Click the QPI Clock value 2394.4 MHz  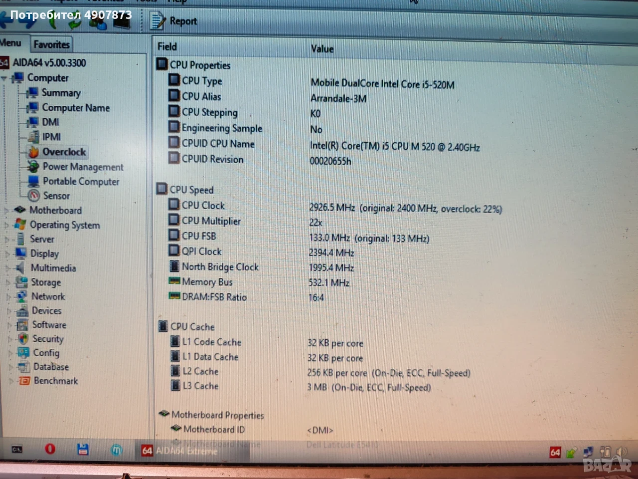coord(331,252)
